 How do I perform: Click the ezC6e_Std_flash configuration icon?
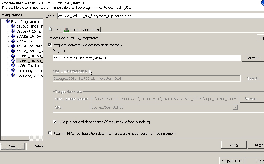pos(13,66)
